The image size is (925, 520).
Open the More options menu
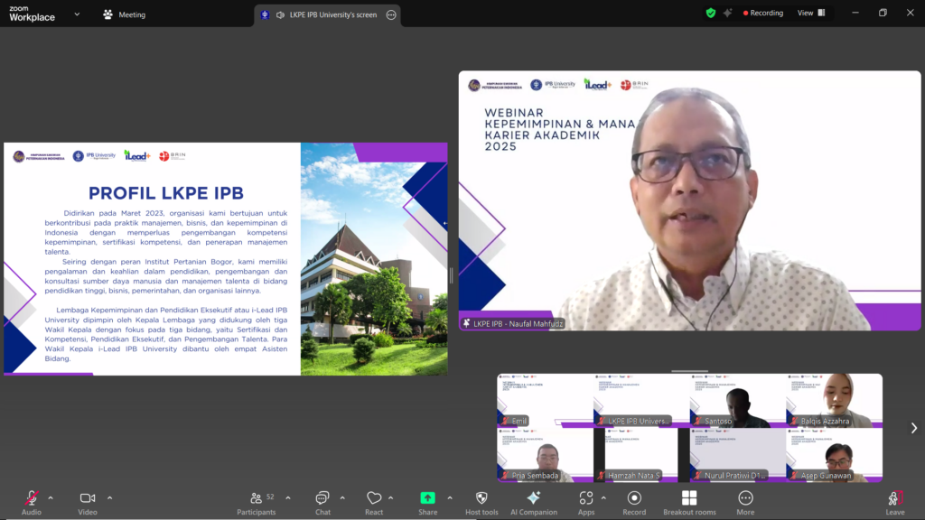coord(745,503)
